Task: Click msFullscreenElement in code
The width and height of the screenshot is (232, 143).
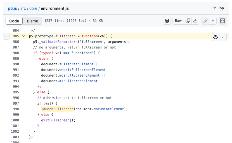Action: point(79,81)
